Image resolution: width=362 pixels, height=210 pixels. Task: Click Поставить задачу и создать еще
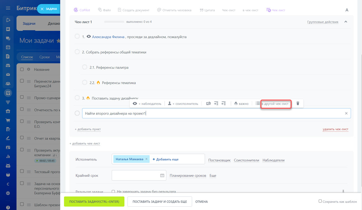pos(160,202)
